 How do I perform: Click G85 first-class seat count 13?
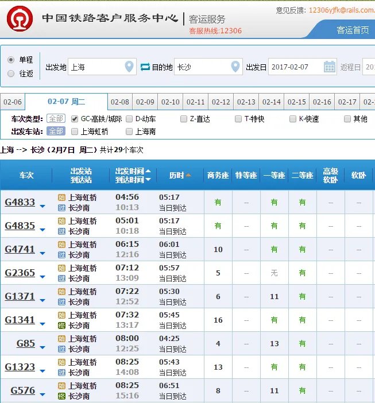click(x=275, y=344)
